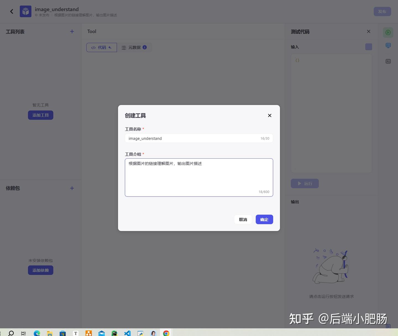Viewport: 398px width, 336px height.
Task: Click the 暂无工具 empty state text
Action: click(x=41, y=105)
